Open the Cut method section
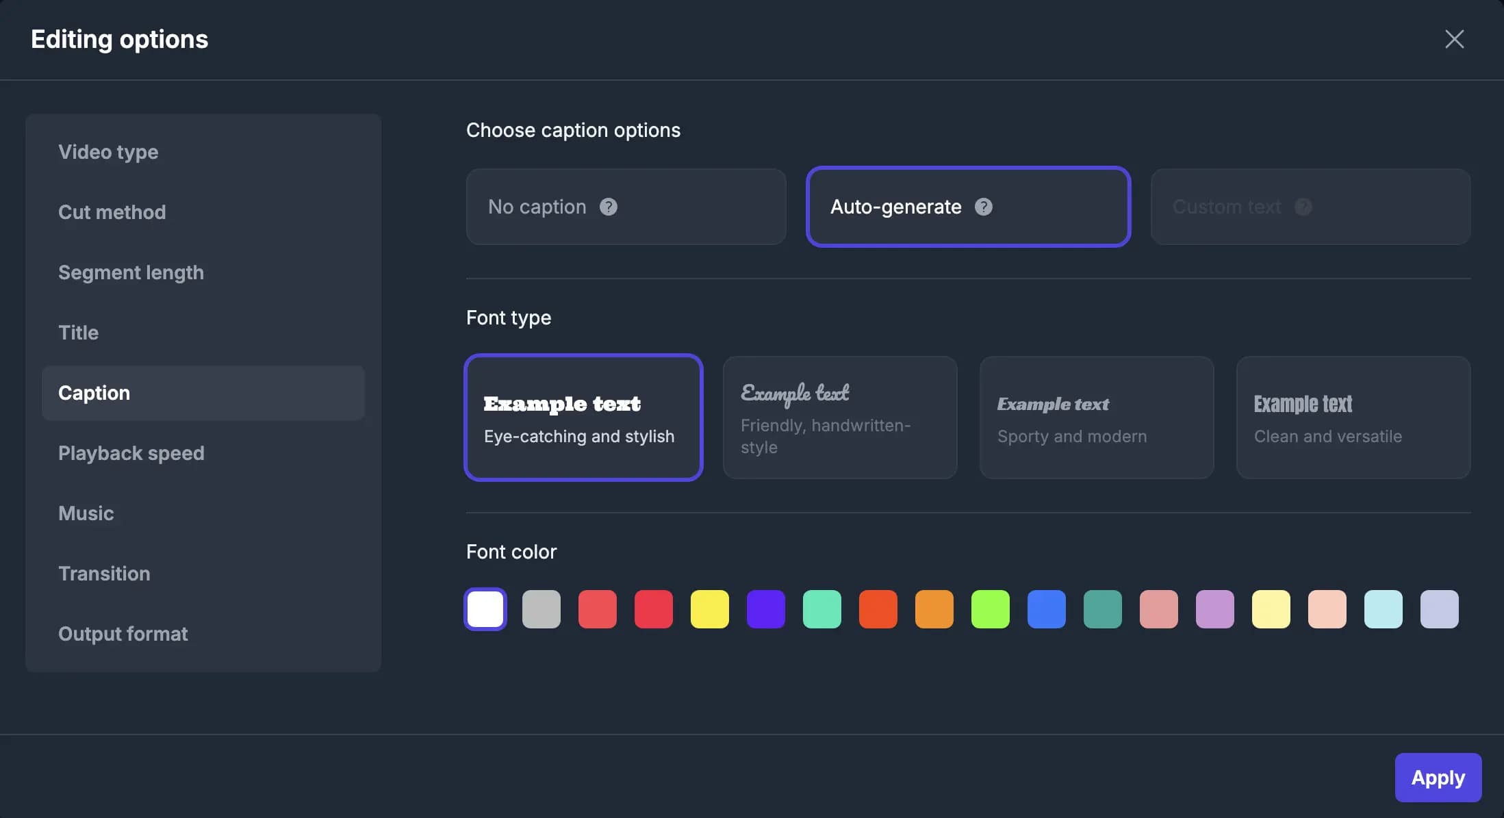Screen dimensions: 1504x818 coord(112,212)
